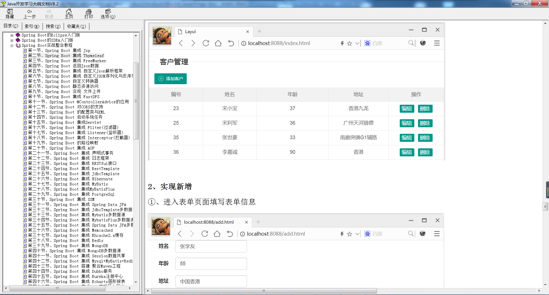Click avatar thumbnail in index.html browser
Screen dimensions: 549x295
pos(162,36)
